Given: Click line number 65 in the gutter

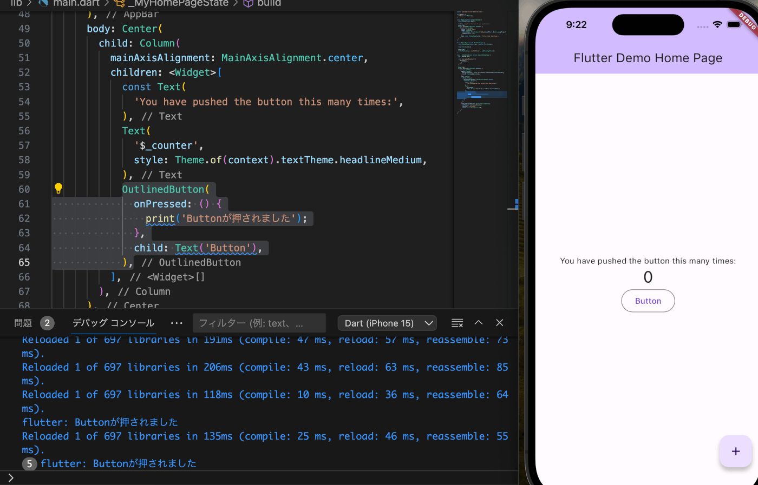Looking at the screenshot, I should (24, 262).
